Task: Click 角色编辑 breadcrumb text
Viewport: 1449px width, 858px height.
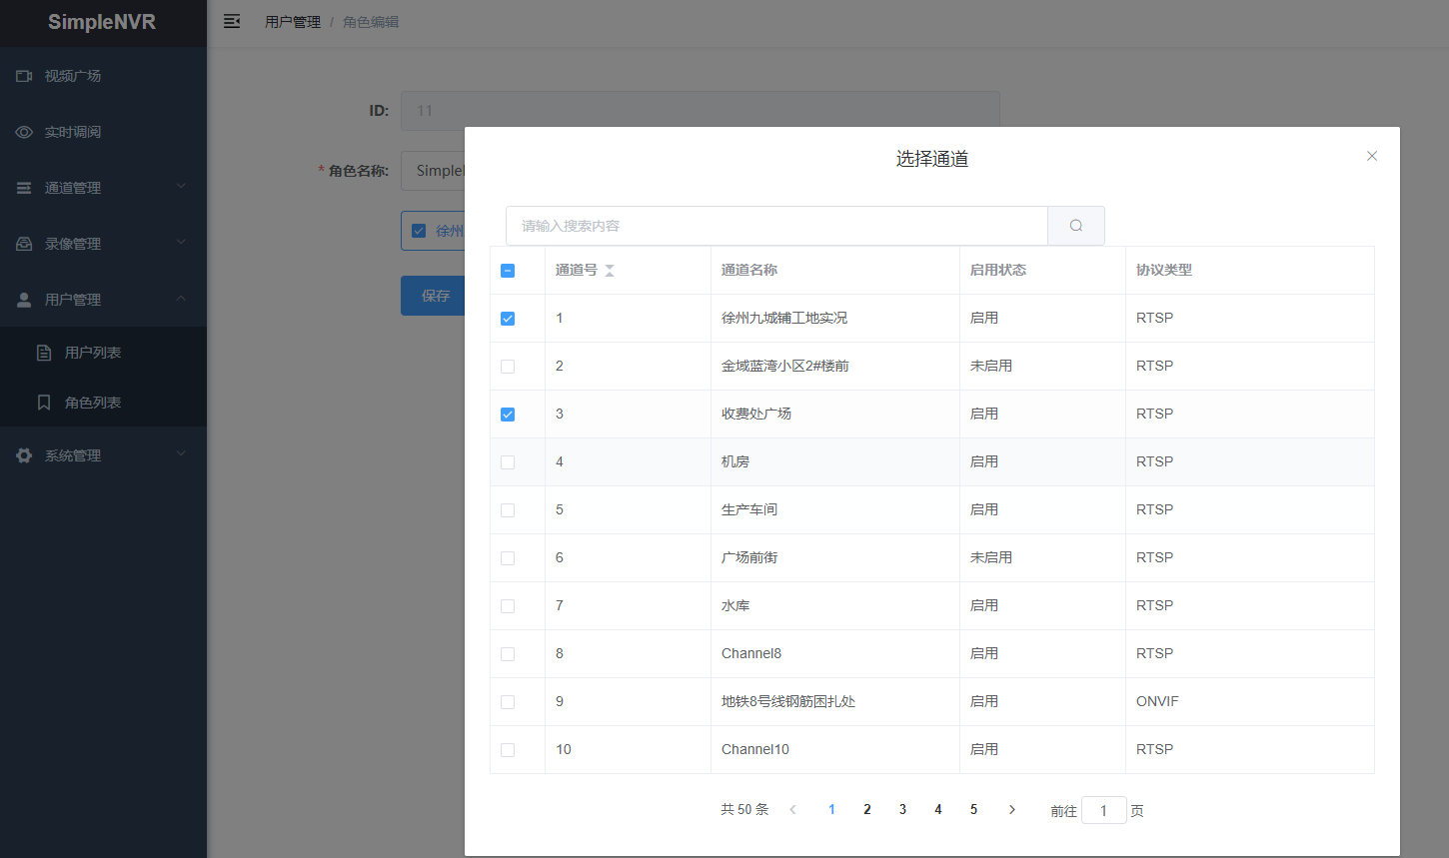Action: [371, 22]
